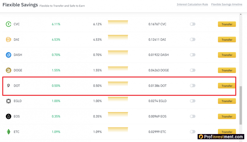The image size is (247, 142).
Task: Click the green 1.09% ETC rate
Action: [56, 132]
